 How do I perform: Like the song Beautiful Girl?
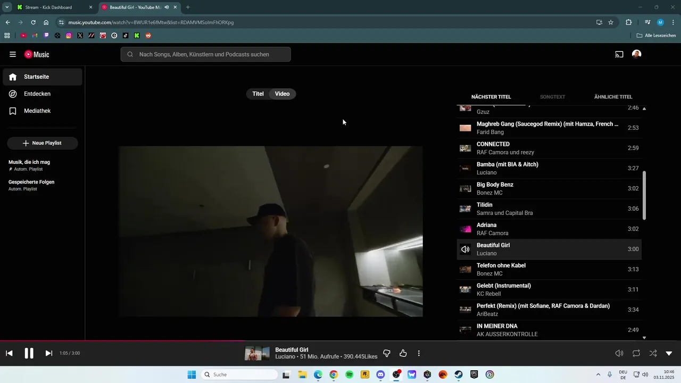tap(403, 353)
